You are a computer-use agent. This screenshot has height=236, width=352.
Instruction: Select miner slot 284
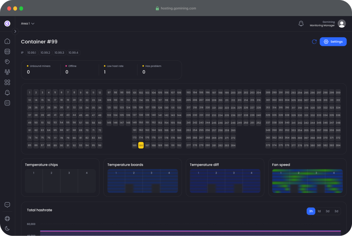pos(233,145)
